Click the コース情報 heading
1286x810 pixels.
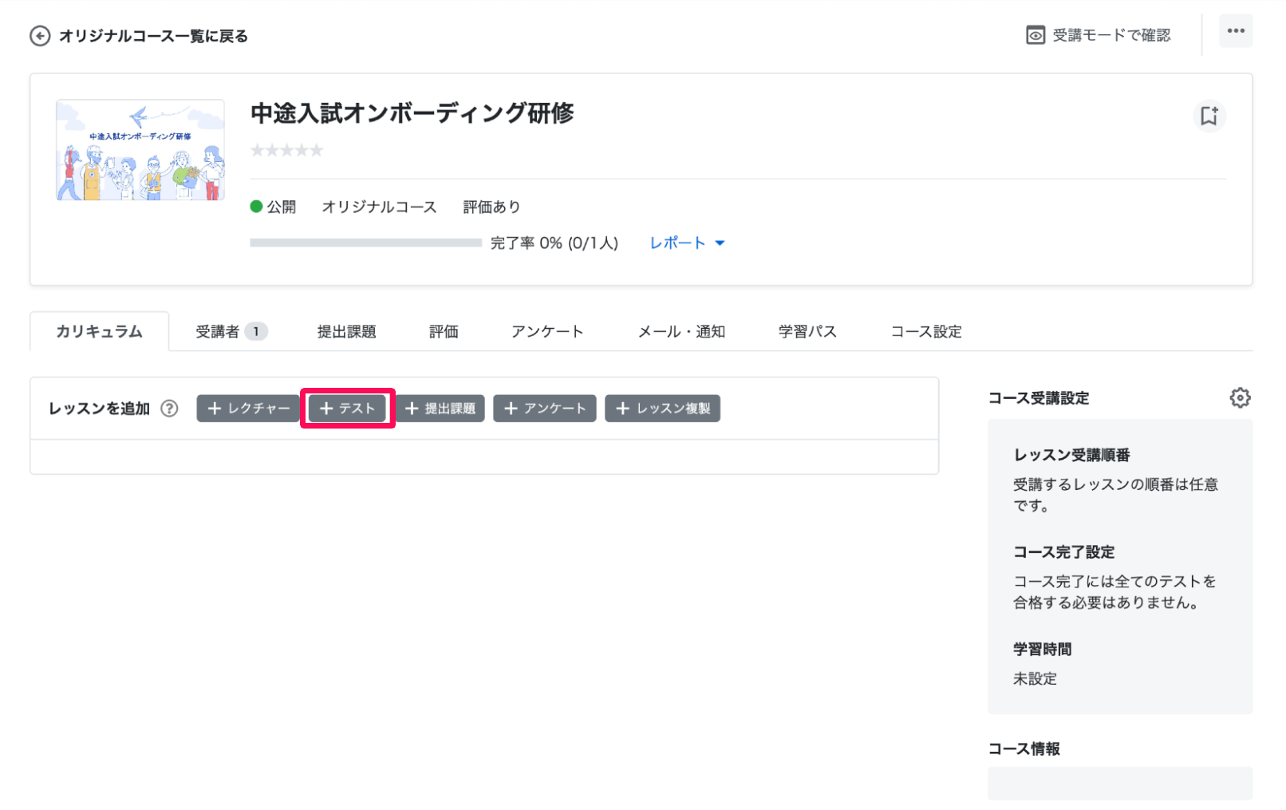click(1024, 749)
